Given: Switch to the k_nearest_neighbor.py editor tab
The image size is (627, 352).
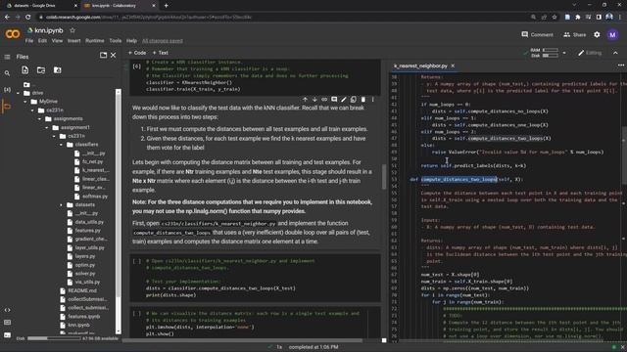Looking at the screenshot, I should click(x=420, y=66).
